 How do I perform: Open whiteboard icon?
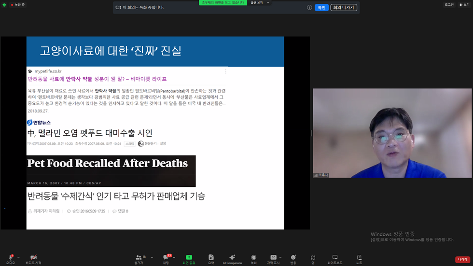(335, 257)
